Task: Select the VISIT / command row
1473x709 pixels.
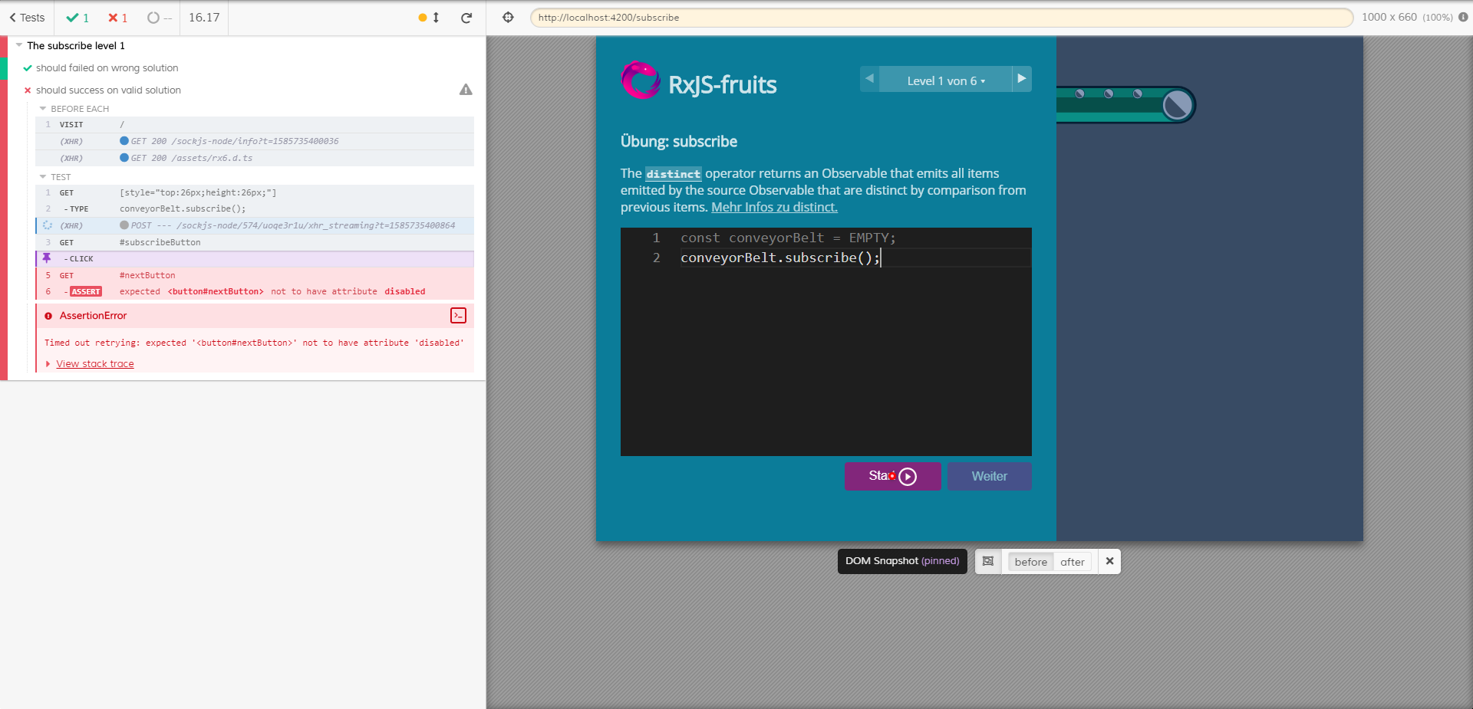Action: coord(255,124)
